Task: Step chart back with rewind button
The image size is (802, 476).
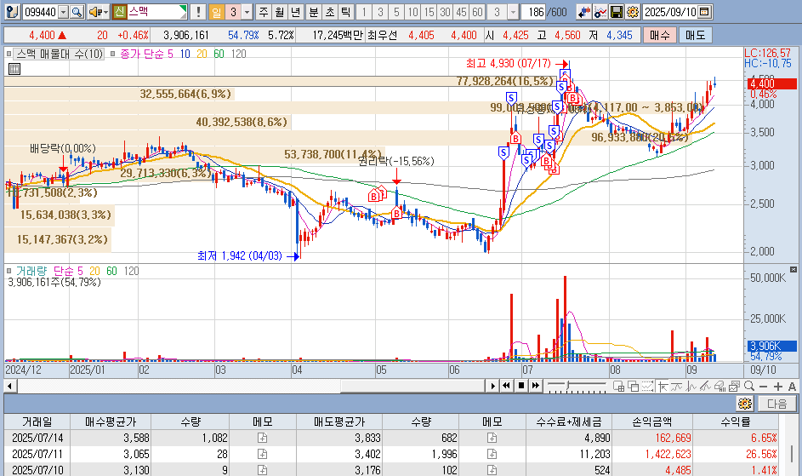Action: 506,386
